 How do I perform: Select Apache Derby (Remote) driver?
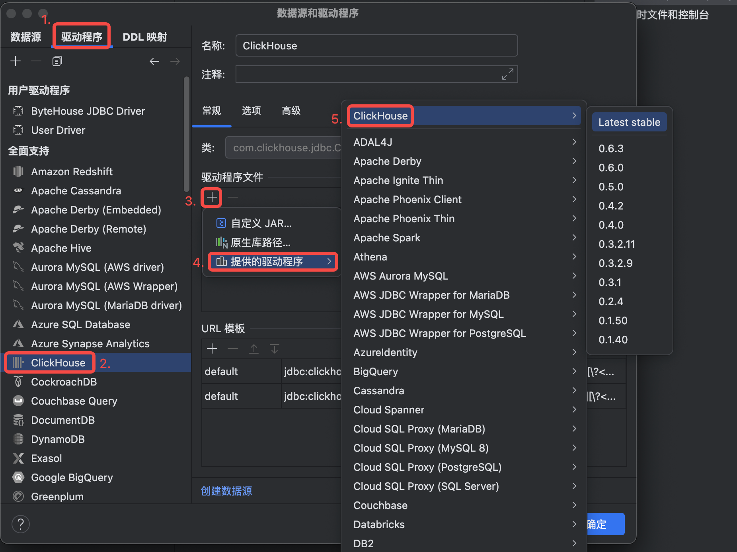[x=96, y=229]
